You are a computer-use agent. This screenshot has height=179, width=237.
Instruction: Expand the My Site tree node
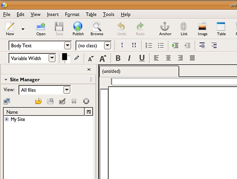click(x=7, y=119)
